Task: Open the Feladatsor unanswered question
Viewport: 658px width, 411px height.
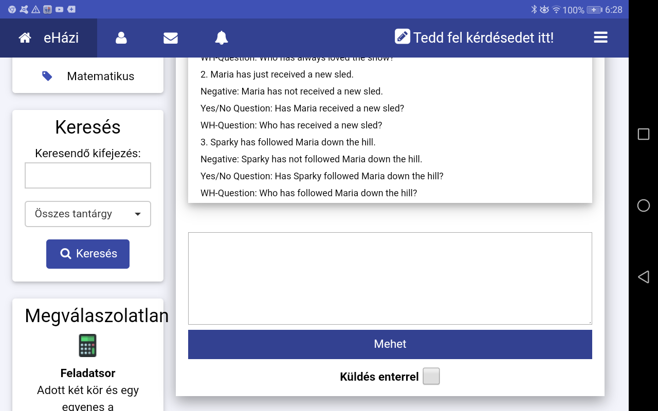Action: pos(88,373)
